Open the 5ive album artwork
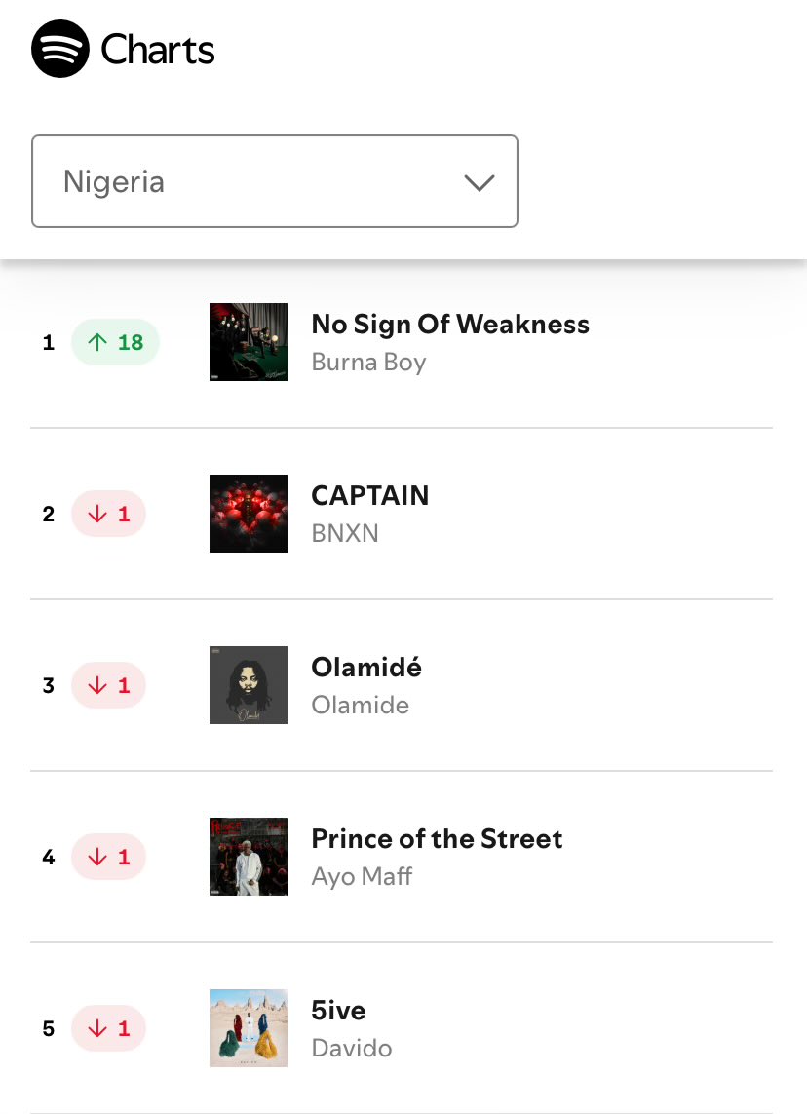The width and height of the screenshot is (807, 1114). pos(249,1028)
